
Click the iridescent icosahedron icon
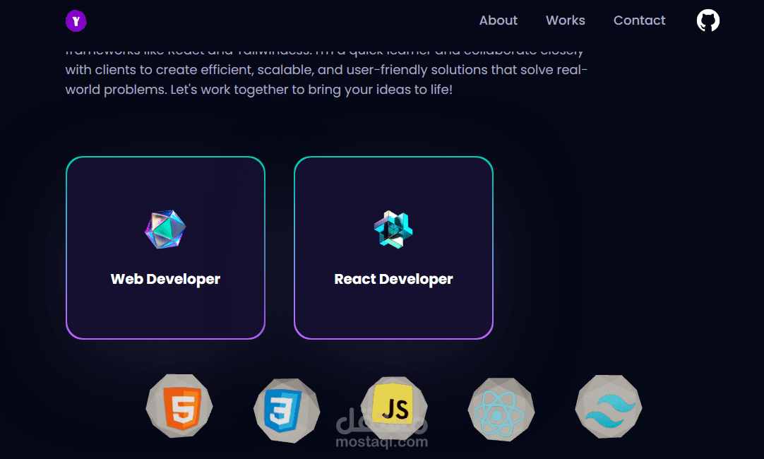point(165,229)
